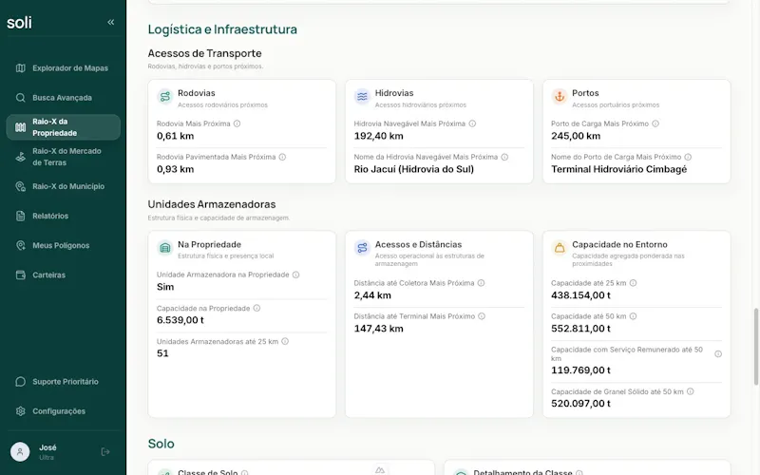
Task: Show info for Capacidade até 25 km
Action: (633, 283)
